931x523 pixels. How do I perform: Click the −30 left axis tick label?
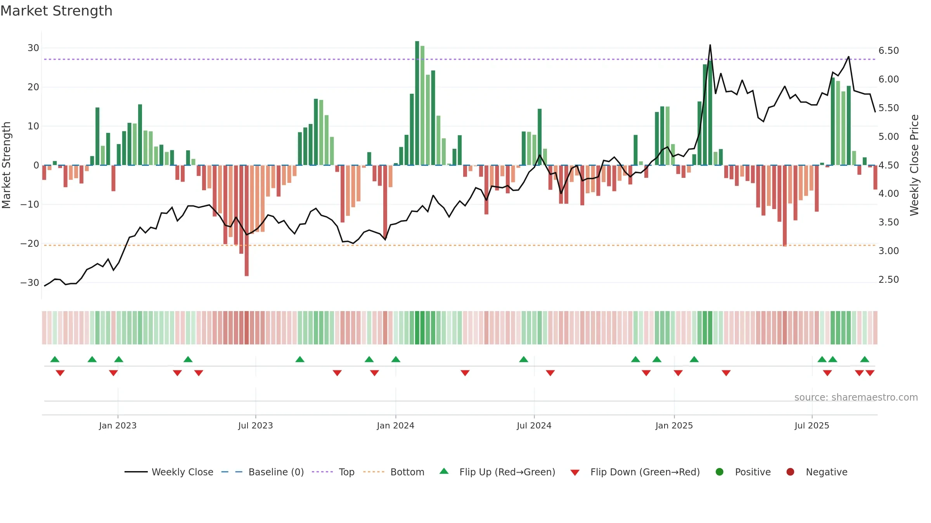30,282
